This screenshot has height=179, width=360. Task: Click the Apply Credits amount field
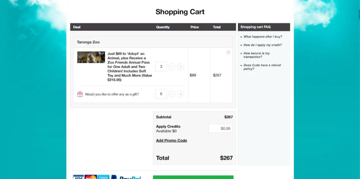[x=220, y=128]
